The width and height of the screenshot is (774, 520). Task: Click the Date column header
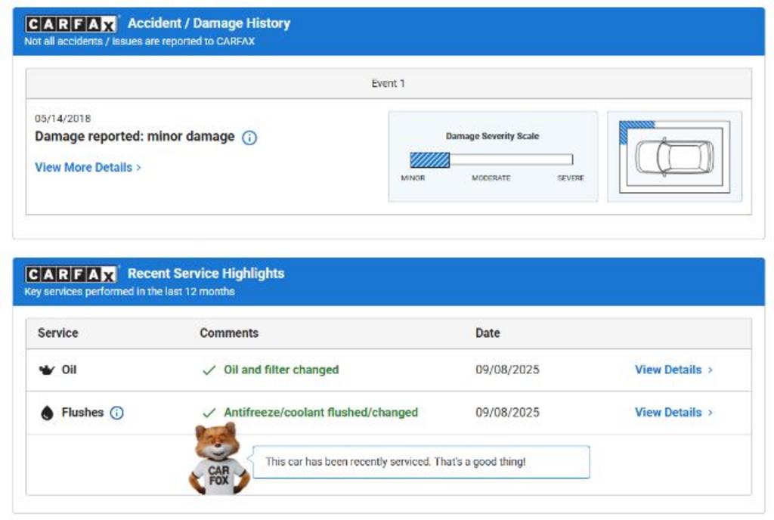pyautogui.click(x=488, y=333)
